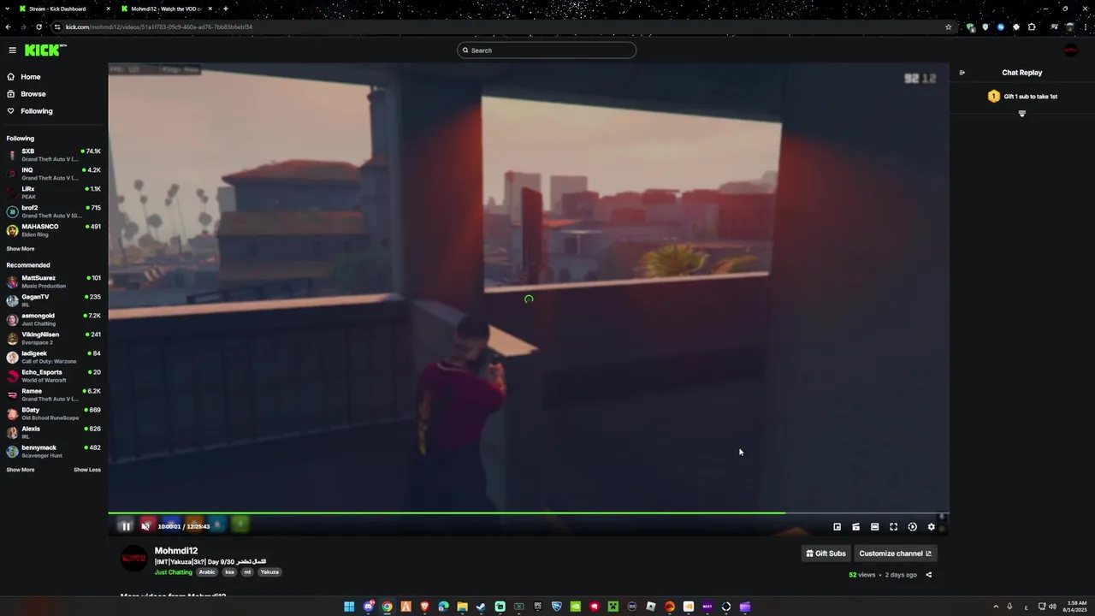Open the Just Chatting category
The width and height of the screenshot is (1095, 616).
click(174, 572)
